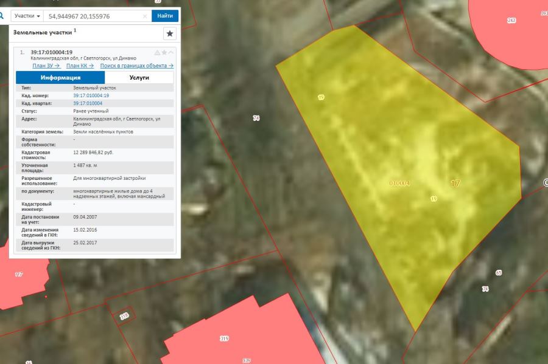Switch to the Услуги tab

[139, 78]
